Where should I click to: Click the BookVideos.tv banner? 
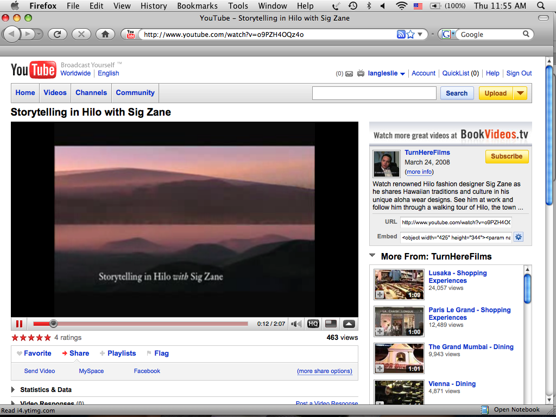[450, 134]
